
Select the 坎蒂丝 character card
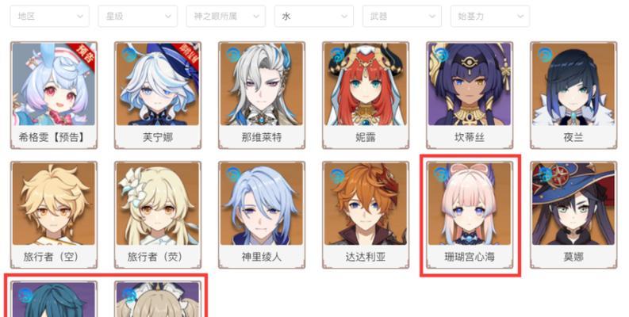point(470,95)
